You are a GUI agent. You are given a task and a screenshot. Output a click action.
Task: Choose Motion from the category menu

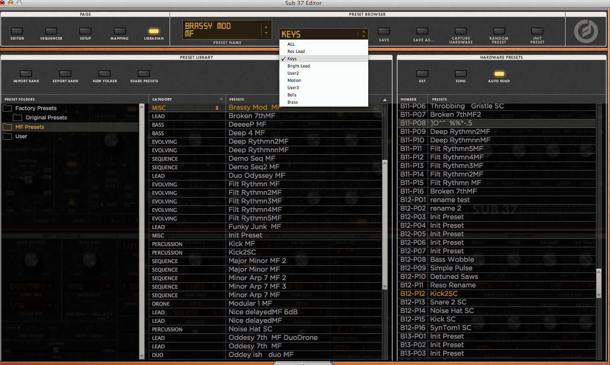click(x=324, y=80)
